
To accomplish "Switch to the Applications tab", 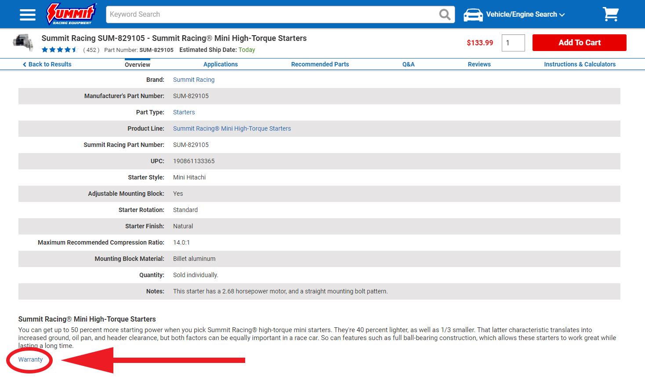I will 221,64.
